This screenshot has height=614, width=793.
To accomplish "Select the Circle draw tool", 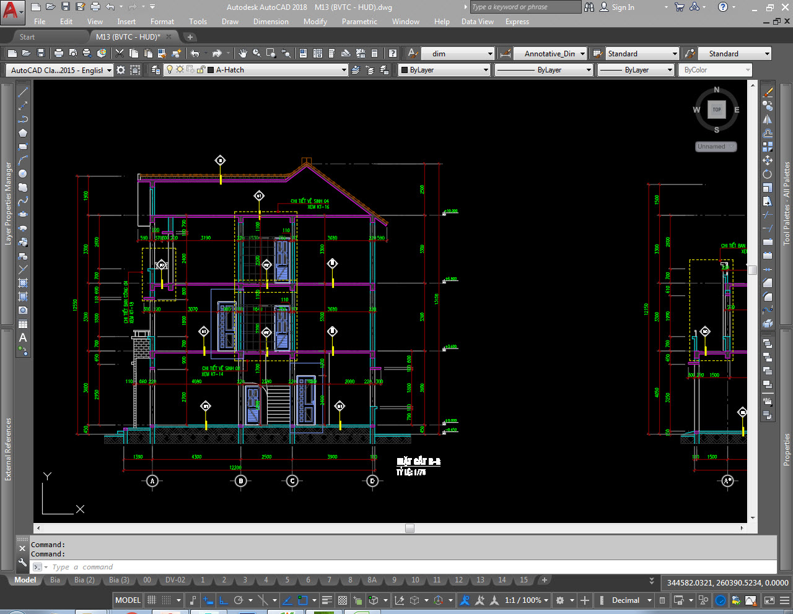I will coord(23,174).
